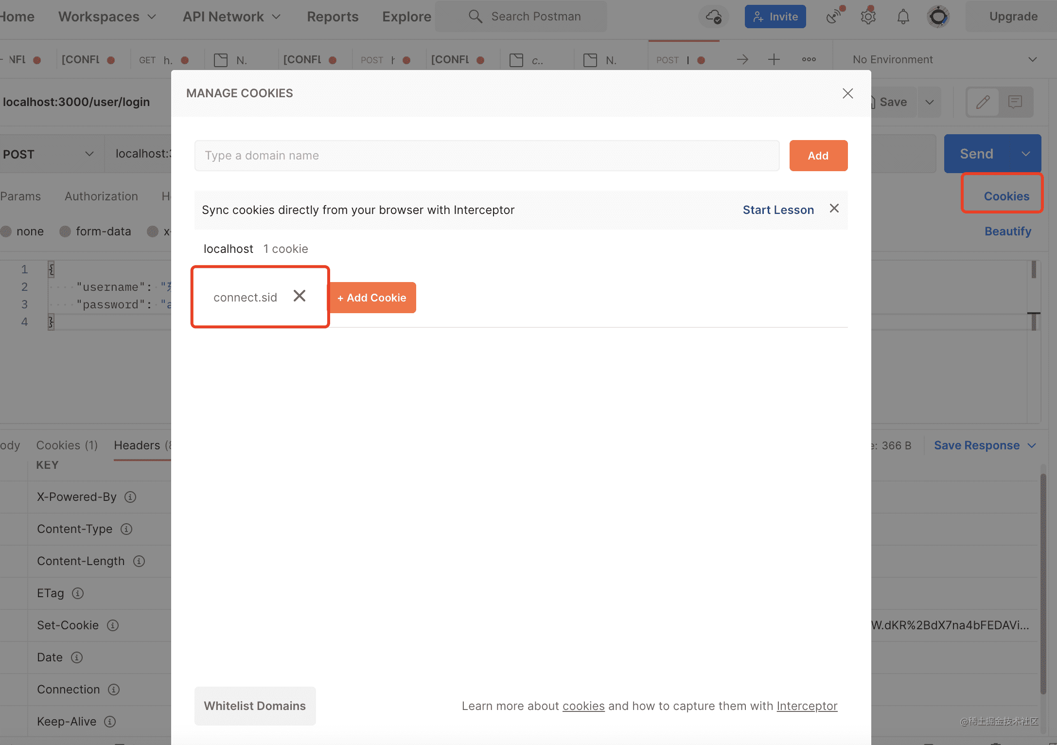The width and height of the screenshot is (1057, 745).
Task: Expand the Workspaces menu
Action: pos(107,17)
